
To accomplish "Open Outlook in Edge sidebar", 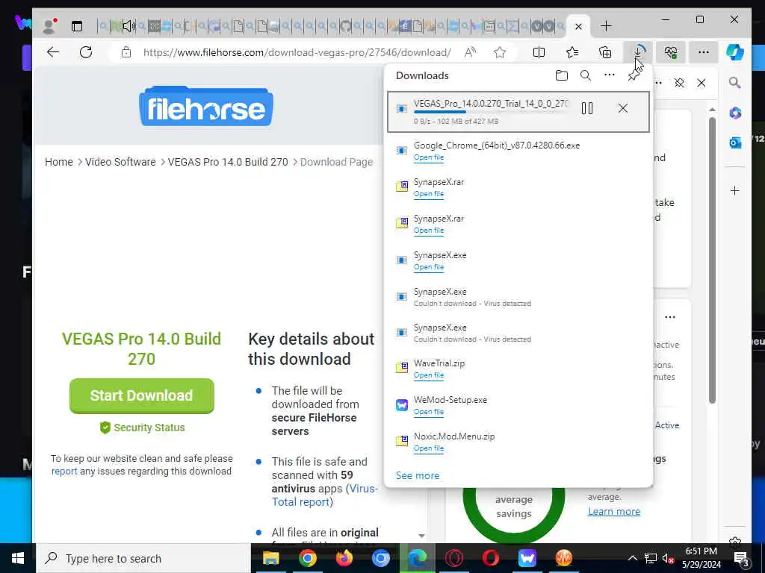I will pyautogui.click(x=735, y=143).
